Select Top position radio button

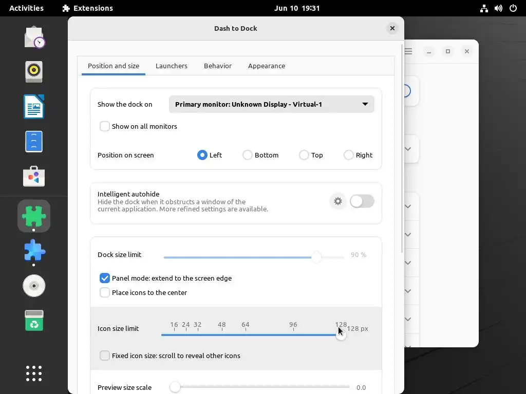click(304, 155)
